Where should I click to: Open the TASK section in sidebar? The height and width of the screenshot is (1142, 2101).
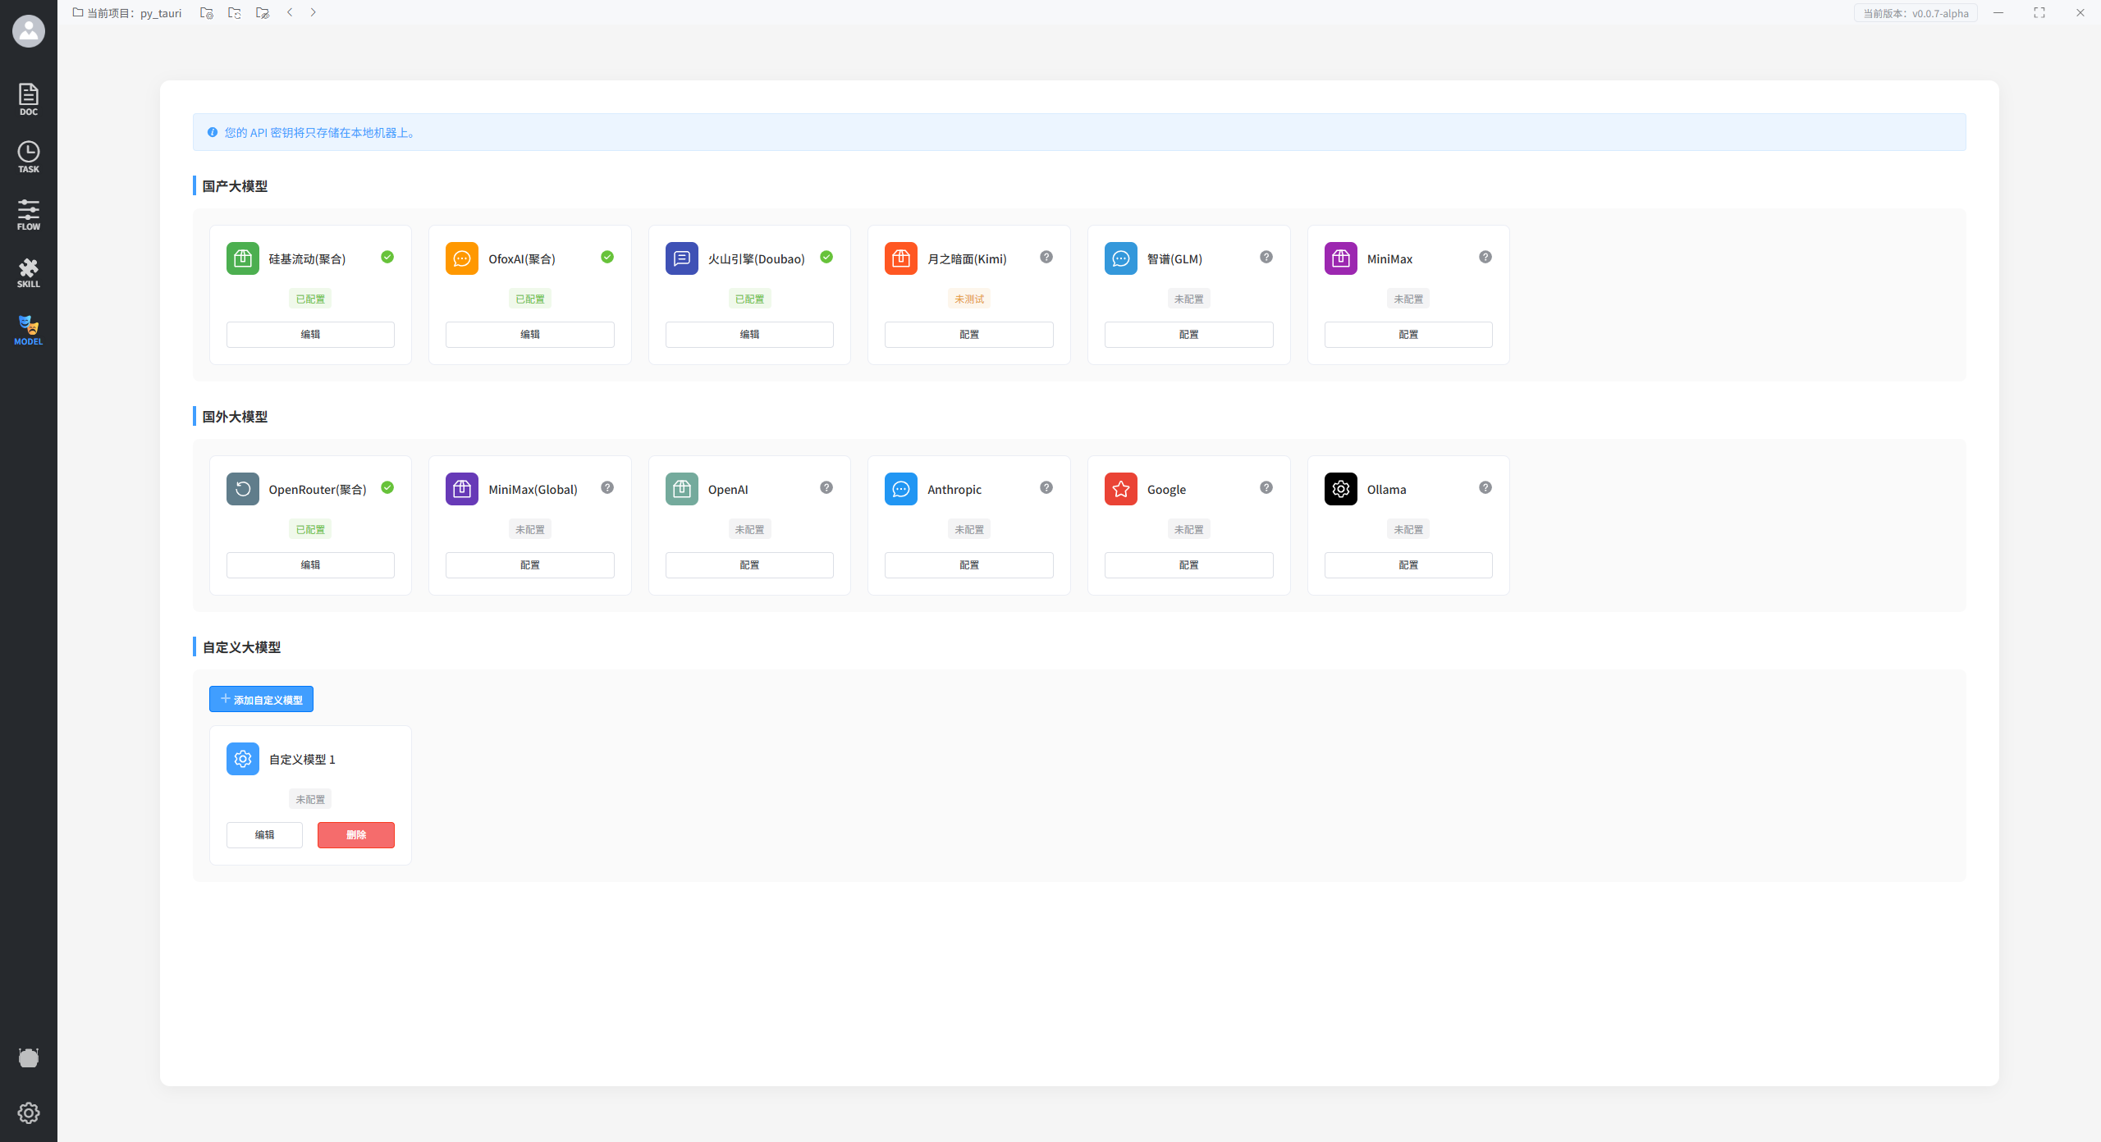(29, 157)
